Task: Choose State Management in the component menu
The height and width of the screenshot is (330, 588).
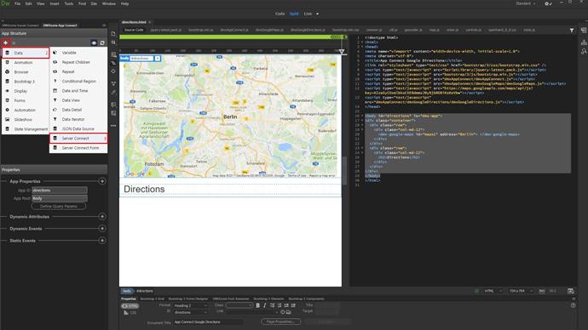Action: click(x=26, y=129)
